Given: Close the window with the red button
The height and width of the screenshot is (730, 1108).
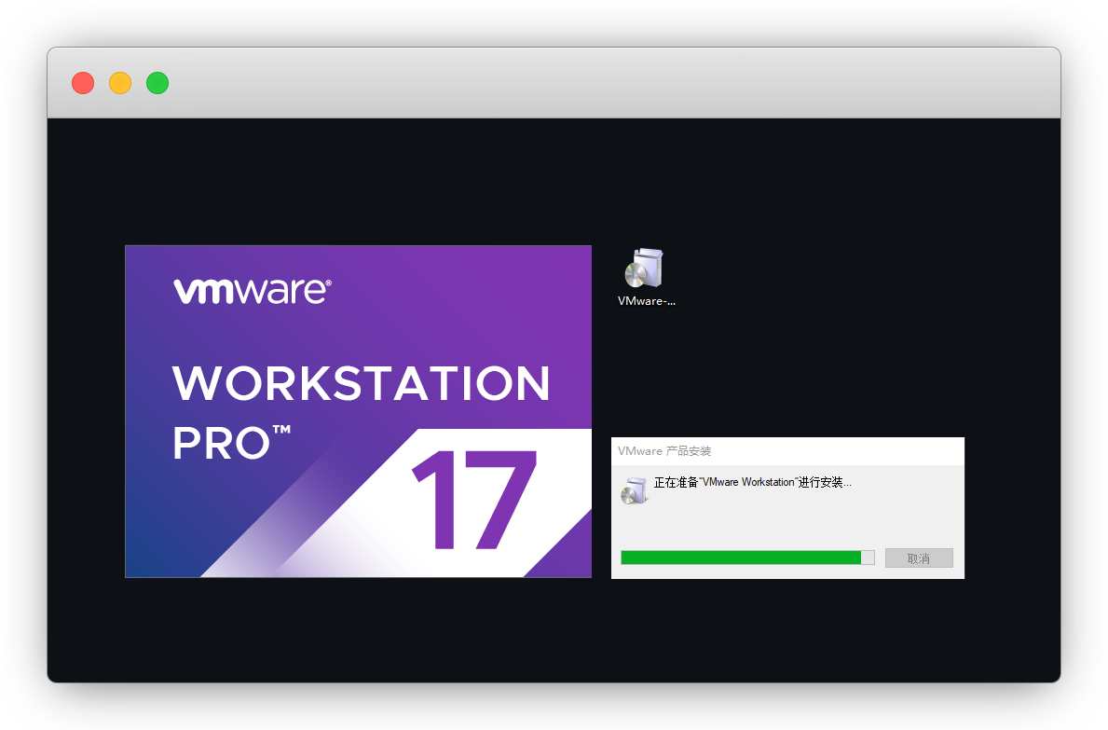Looking at the screenshot, I should pyautogui.click(x=83, y=83).
